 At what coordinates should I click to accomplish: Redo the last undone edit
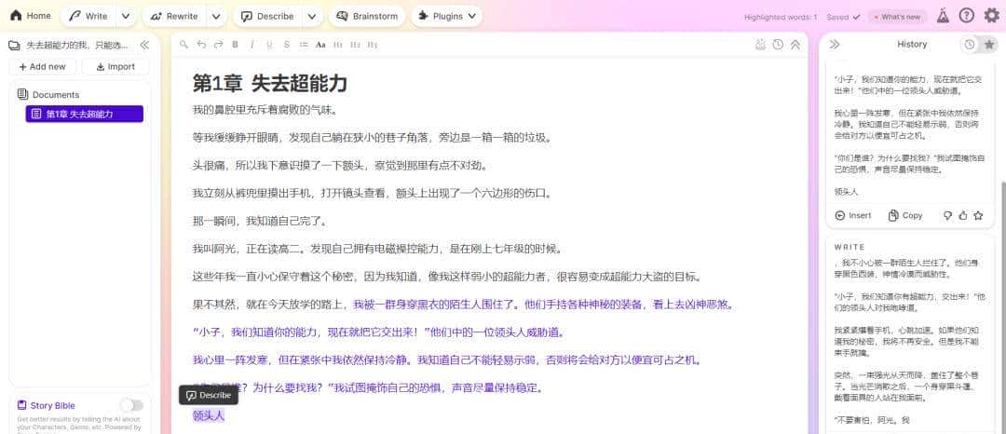point(218,44)
